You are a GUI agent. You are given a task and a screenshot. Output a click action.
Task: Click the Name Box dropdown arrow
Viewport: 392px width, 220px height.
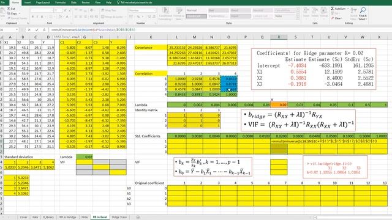(17, 30)
